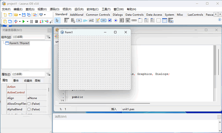Click the 属性 filter input field

(28, 74)
